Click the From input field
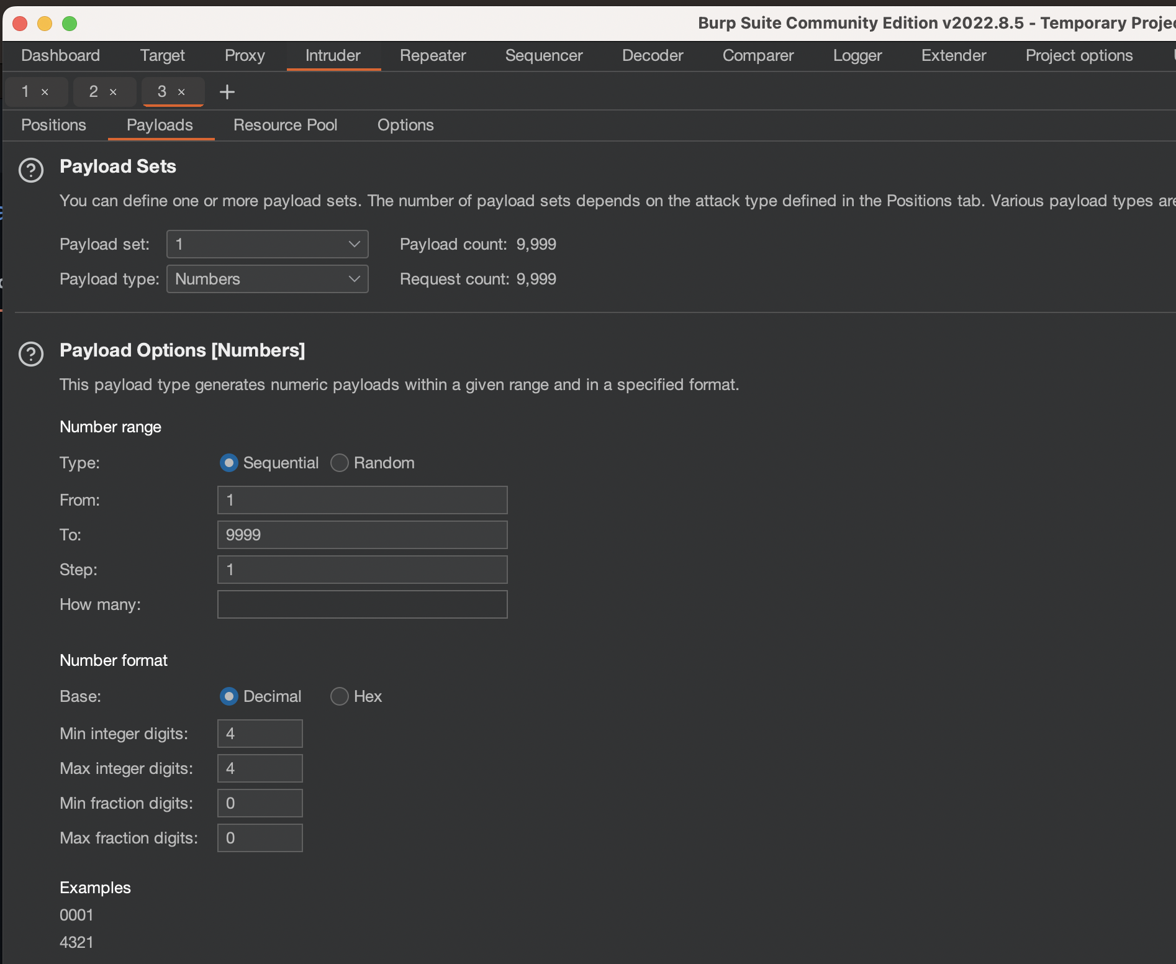 tap(363, 500)
